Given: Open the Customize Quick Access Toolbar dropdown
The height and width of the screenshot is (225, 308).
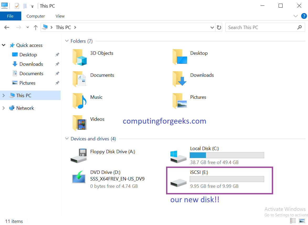Looking at the screenshot, I should 33,7.
